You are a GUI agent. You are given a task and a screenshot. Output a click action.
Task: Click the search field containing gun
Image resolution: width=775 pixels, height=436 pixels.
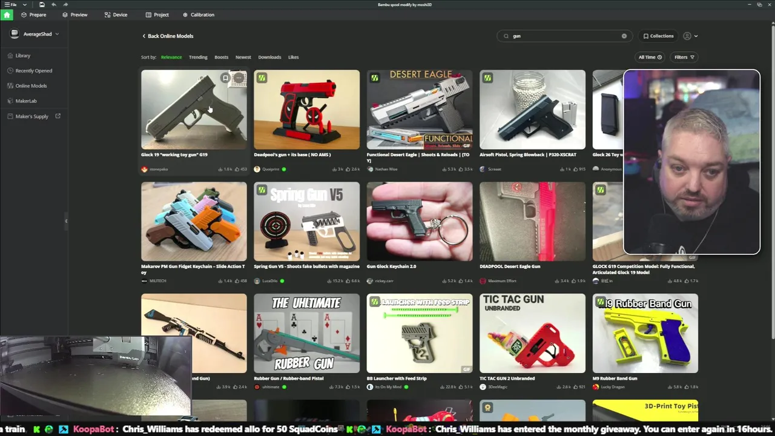tap(564, 36)
